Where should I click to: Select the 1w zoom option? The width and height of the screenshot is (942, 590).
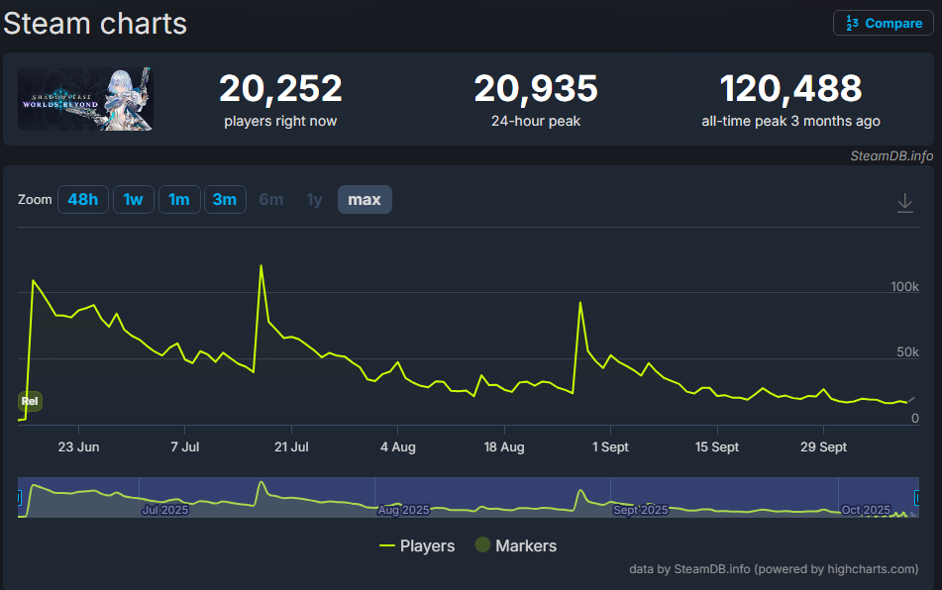[133, 200]
